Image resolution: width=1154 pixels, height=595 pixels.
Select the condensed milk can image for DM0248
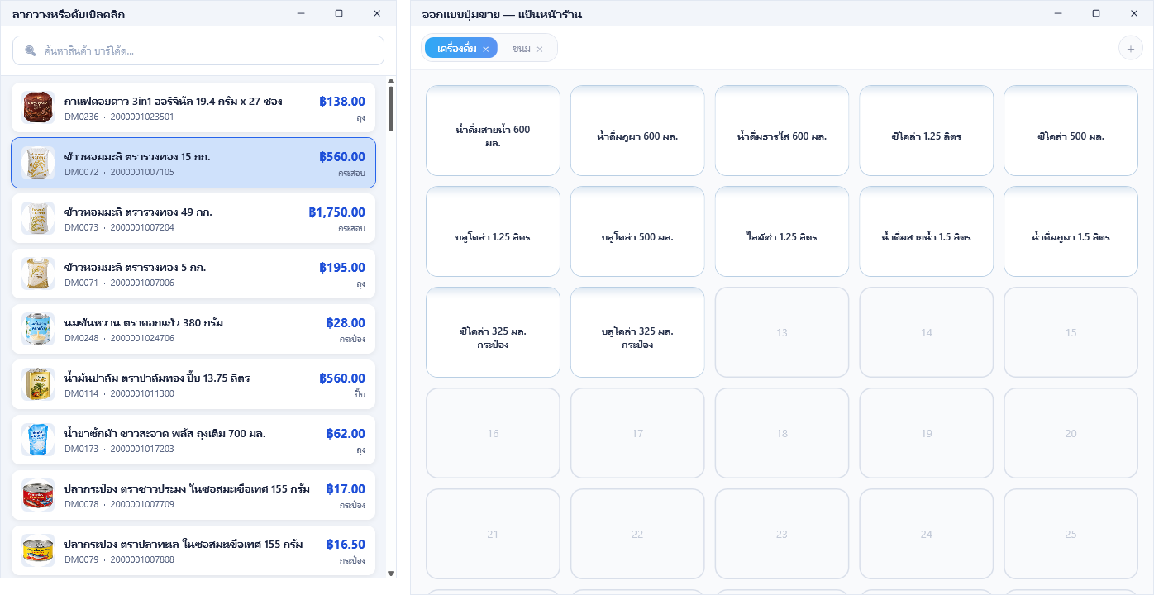[38, 329]
